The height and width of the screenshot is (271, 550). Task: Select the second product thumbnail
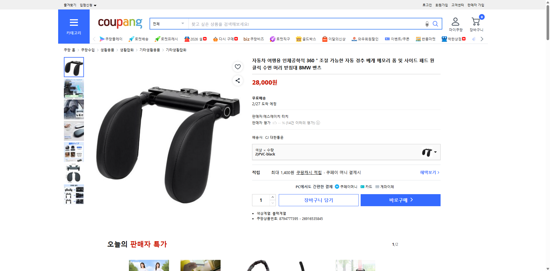click(x=74, y=88)
